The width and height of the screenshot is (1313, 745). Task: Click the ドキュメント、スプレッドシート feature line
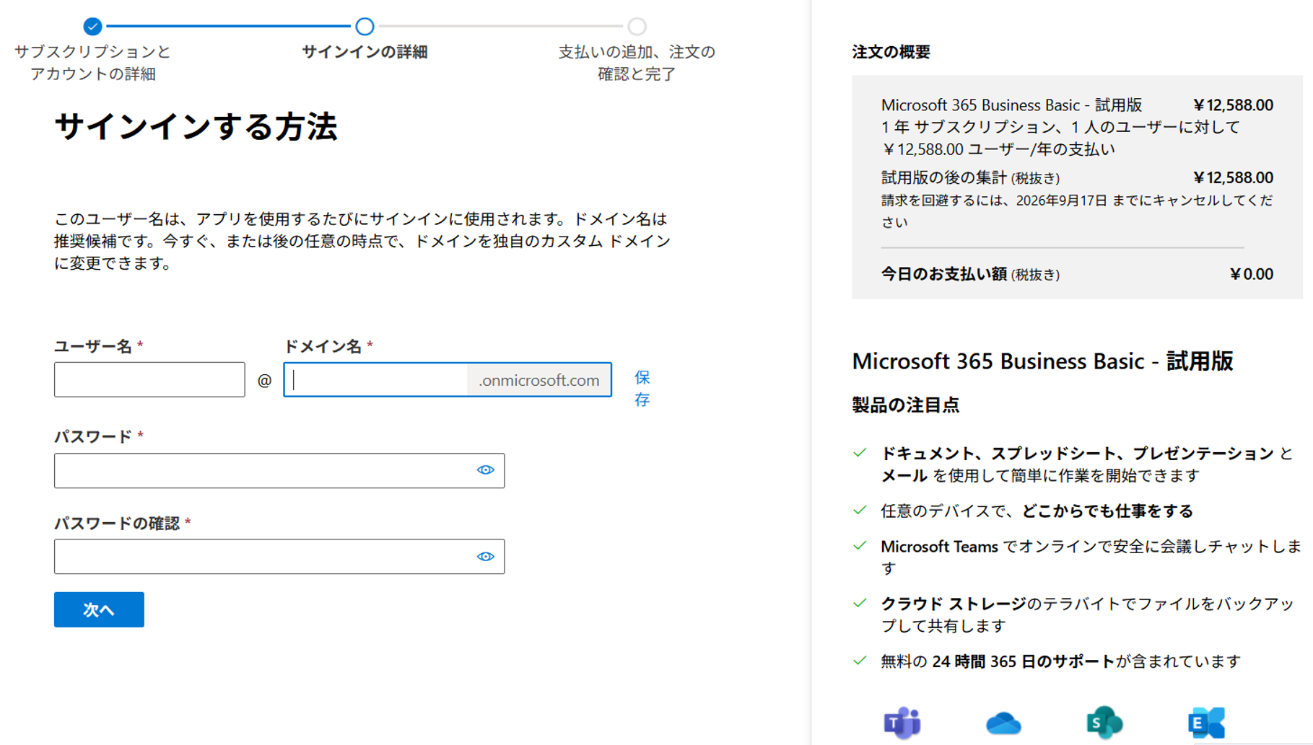[x=1087, y=464]
